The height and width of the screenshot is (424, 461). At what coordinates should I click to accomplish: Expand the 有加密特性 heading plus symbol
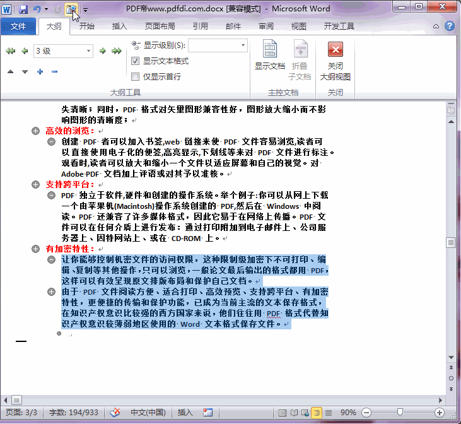pyautogui.click(x=35, y=249)
